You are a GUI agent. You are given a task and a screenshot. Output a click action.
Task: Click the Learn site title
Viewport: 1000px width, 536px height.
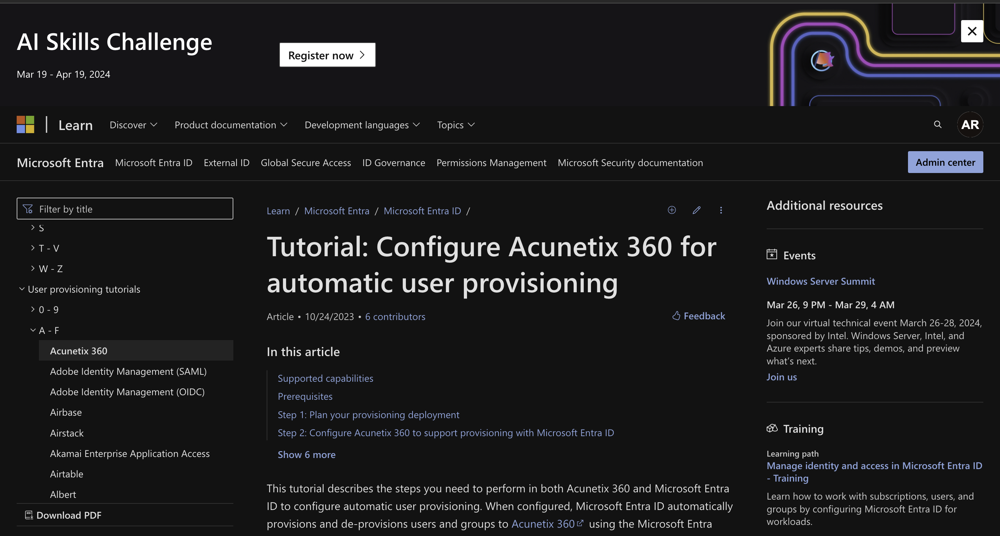pos(75,125)
